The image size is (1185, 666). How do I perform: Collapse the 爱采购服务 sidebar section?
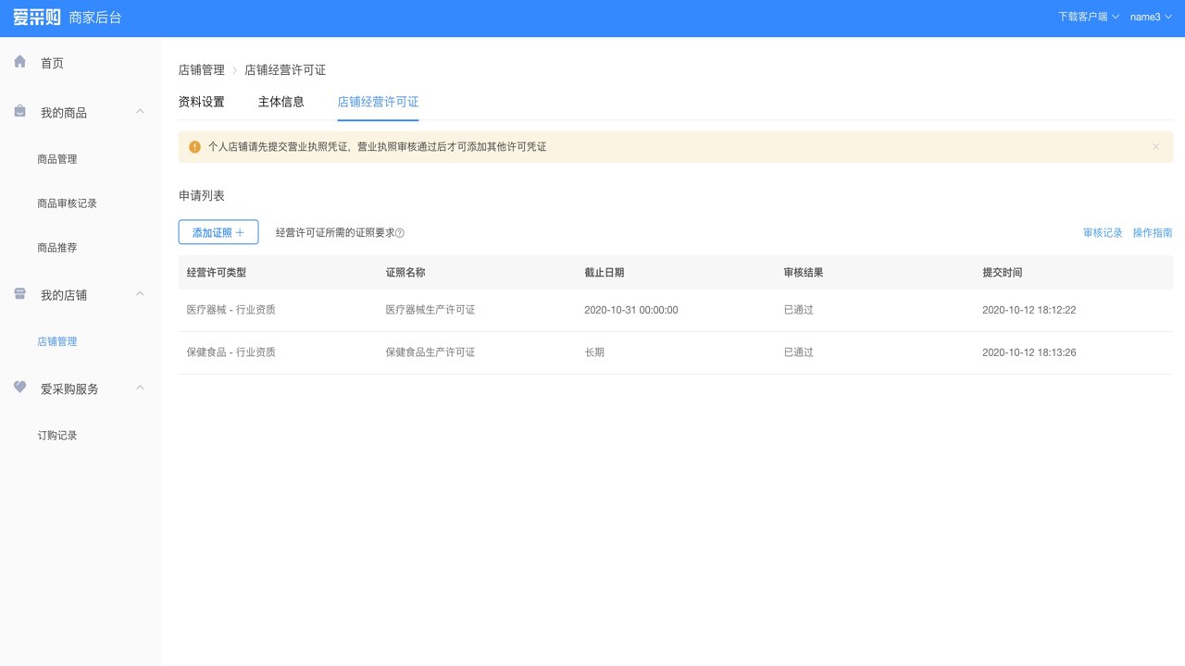coord(141,388)
